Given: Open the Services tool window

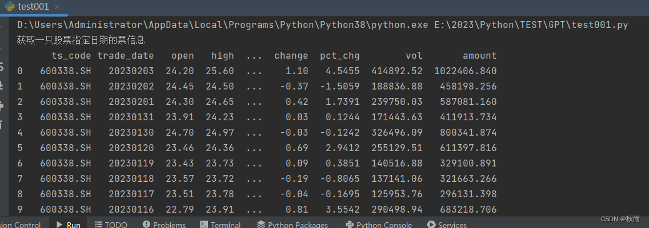Looking at the screenshot, I should (x=447, y=224).
